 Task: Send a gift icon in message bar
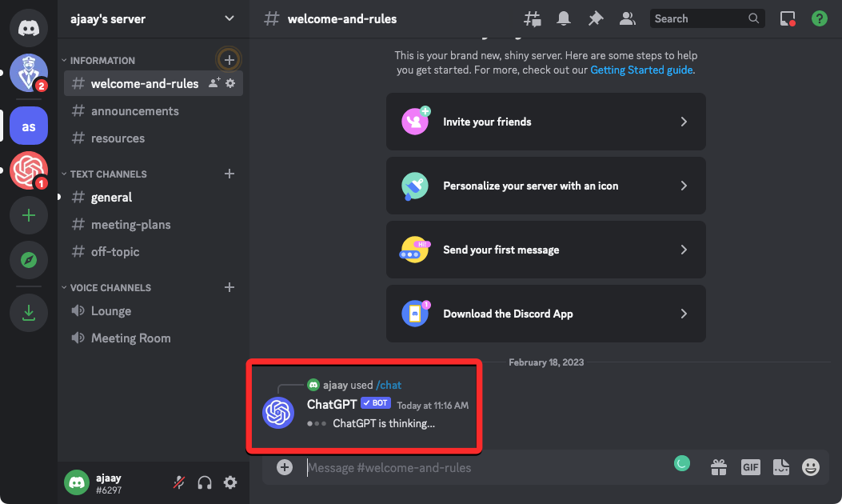coord(719,467)
